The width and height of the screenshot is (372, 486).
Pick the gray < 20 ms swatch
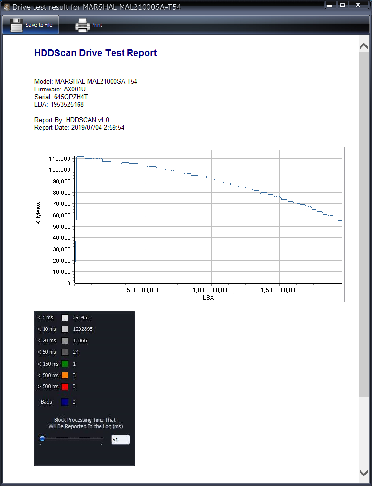(x=65, y=340)
